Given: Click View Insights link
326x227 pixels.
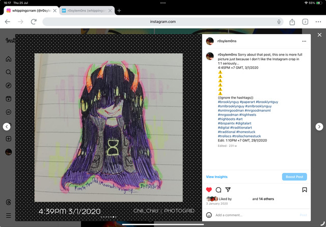Looking at the screenshot, I should click(x=216, y=177).
